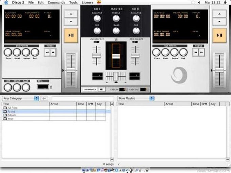Open the Tools menu

[73, 2]
